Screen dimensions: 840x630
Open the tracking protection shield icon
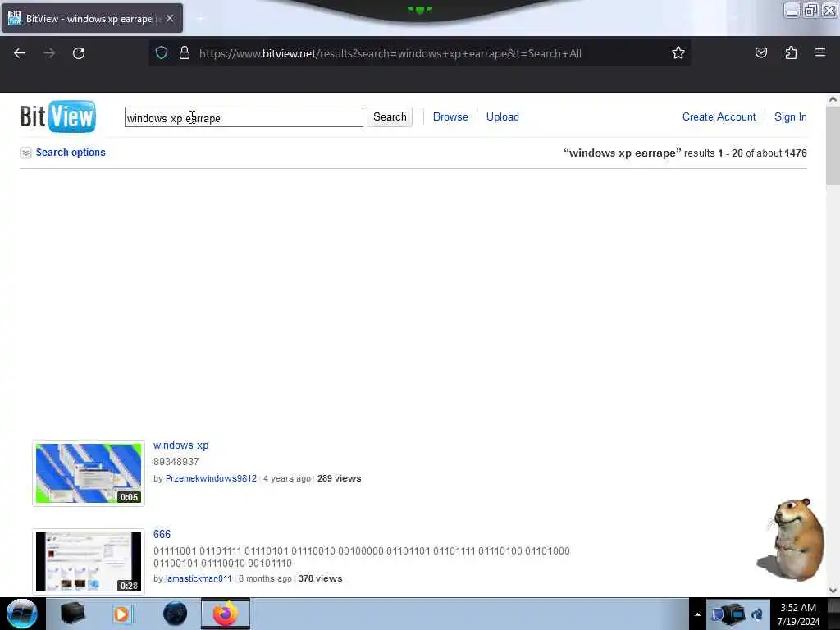[162, 53]
